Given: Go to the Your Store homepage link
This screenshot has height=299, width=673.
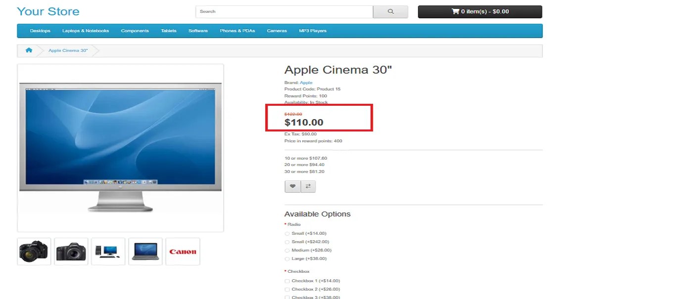Looking at the screenshot, I should [48, 11].
